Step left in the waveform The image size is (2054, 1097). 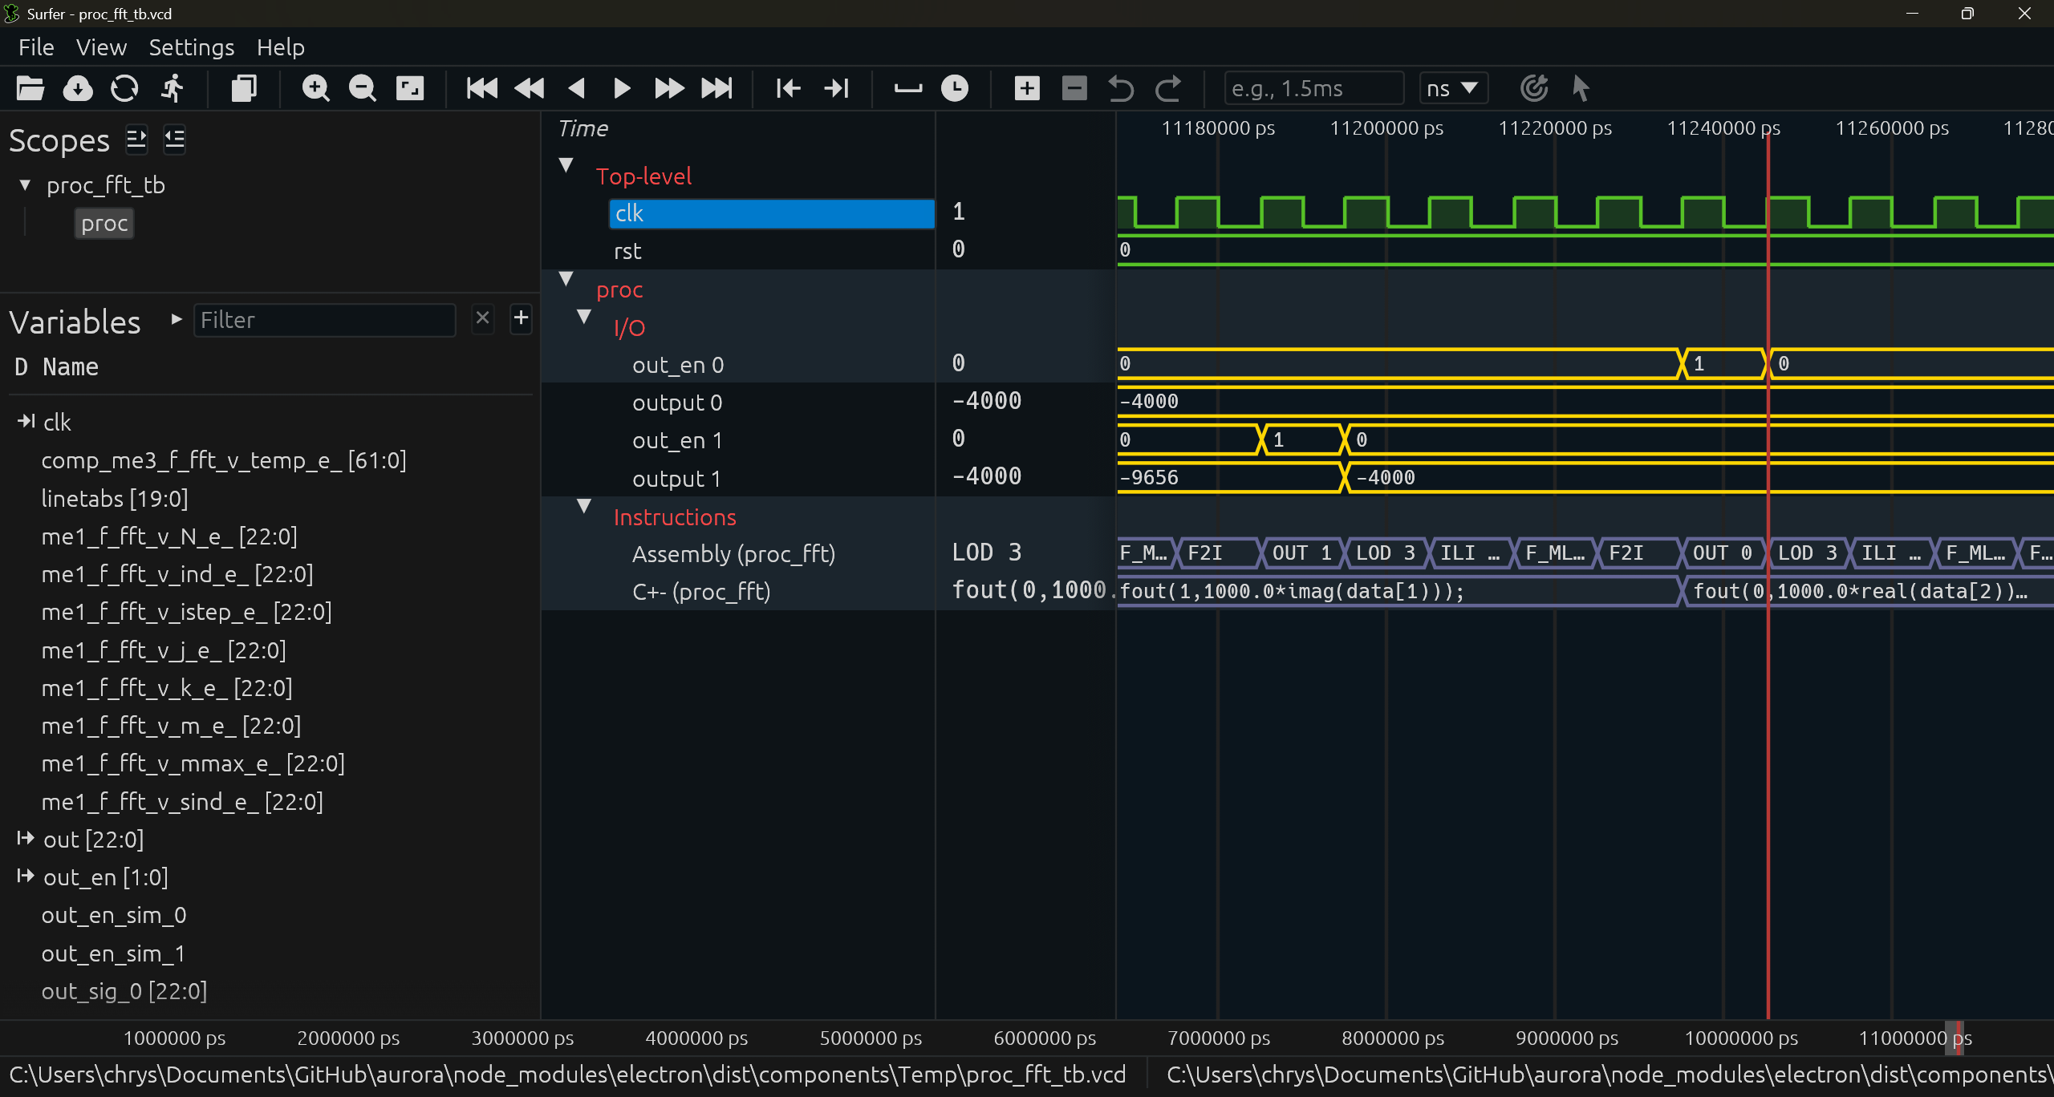click(576, 88)
